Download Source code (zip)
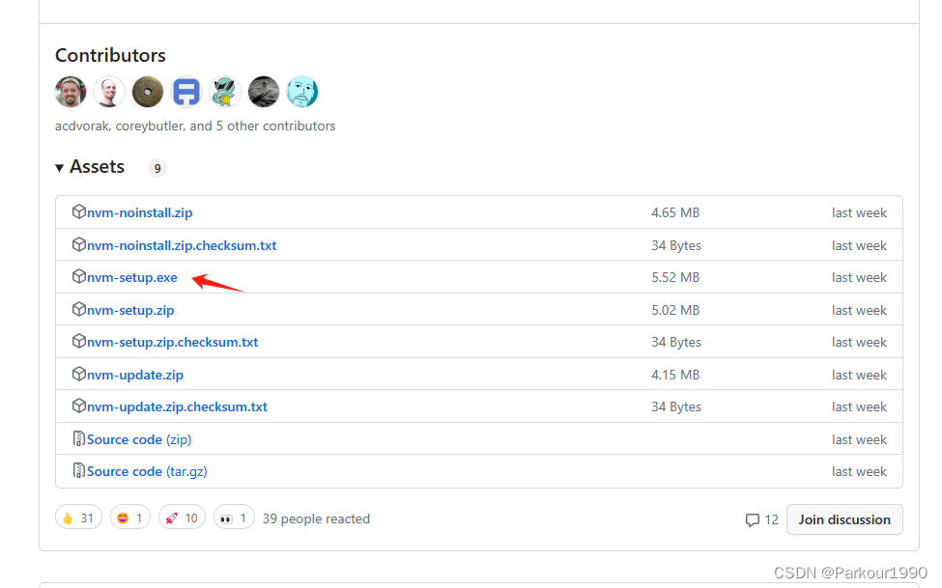Image resolution: width=942 pixels, height=588 pixels. click(x=139, y=439)
